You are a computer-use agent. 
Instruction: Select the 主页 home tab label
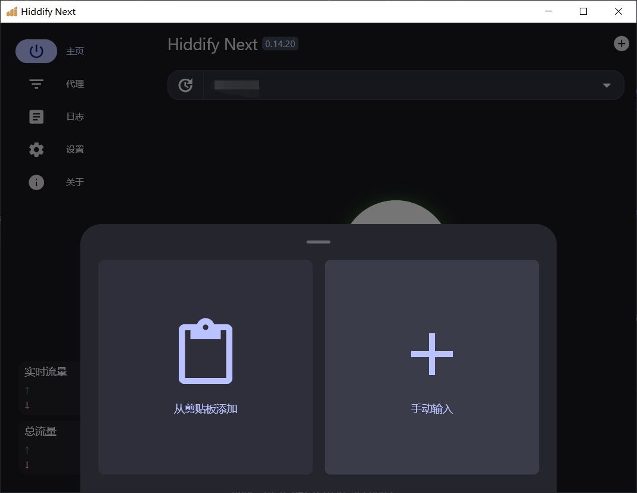coord(75,51)
